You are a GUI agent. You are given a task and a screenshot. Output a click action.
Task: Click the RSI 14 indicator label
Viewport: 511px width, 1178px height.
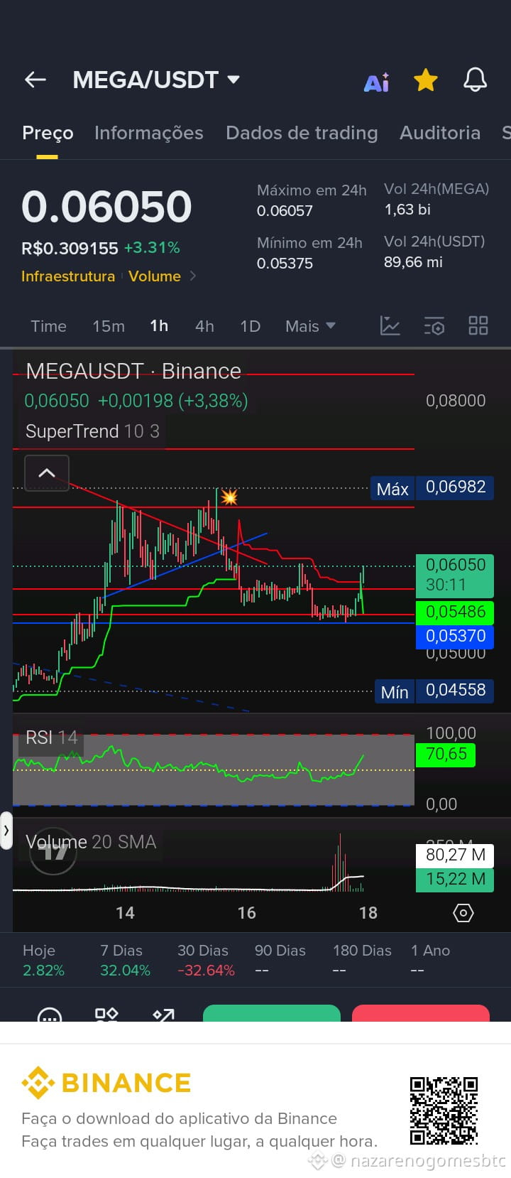51,737
